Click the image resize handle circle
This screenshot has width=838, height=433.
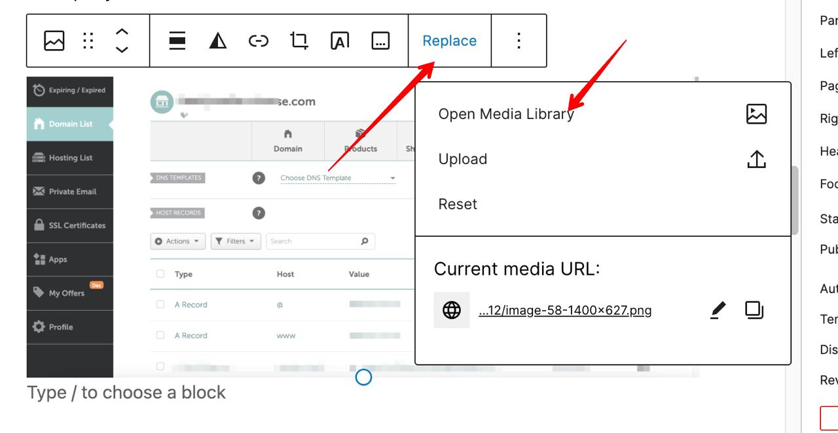click(x=363, y=377)
